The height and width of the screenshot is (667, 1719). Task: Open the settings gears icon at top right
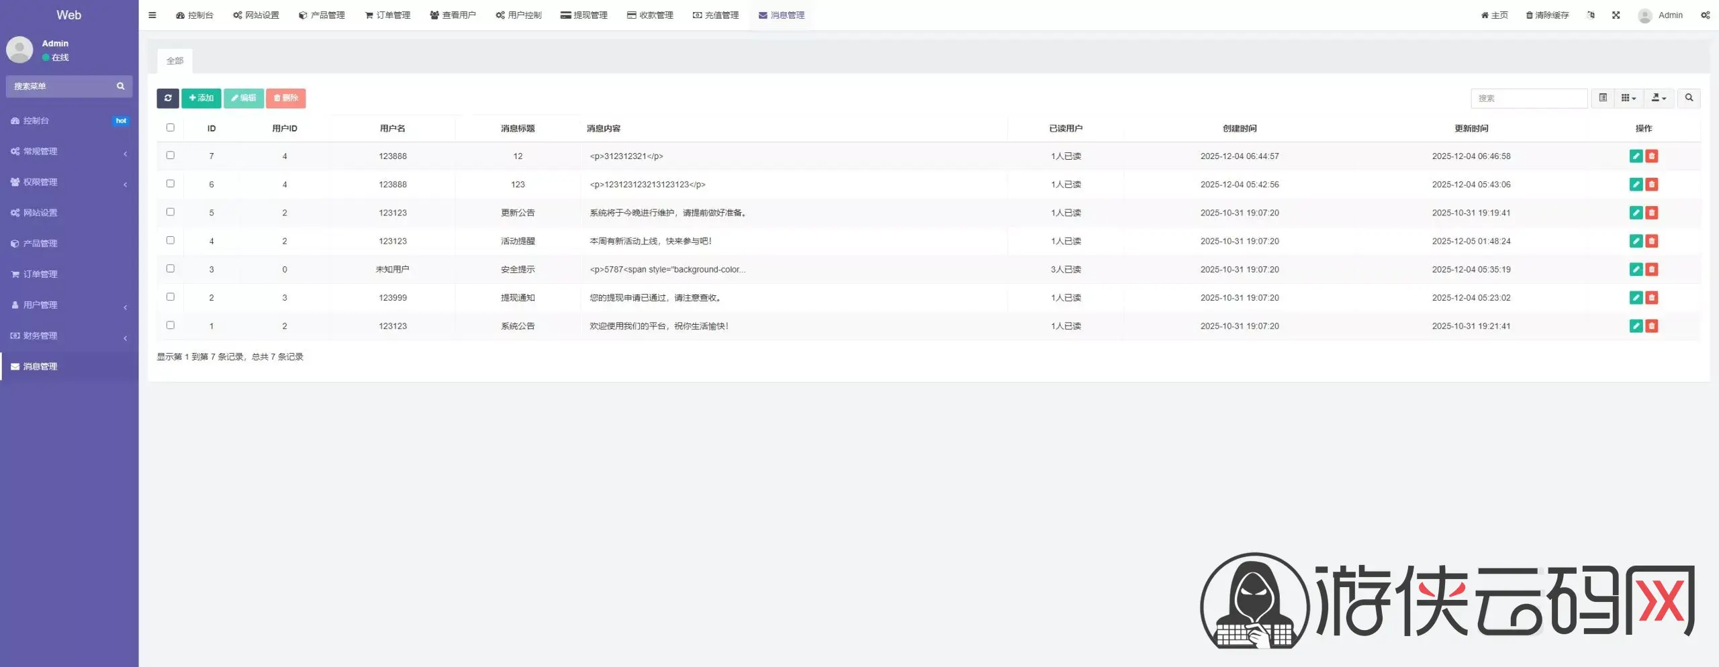click(x=1705, y=15)
